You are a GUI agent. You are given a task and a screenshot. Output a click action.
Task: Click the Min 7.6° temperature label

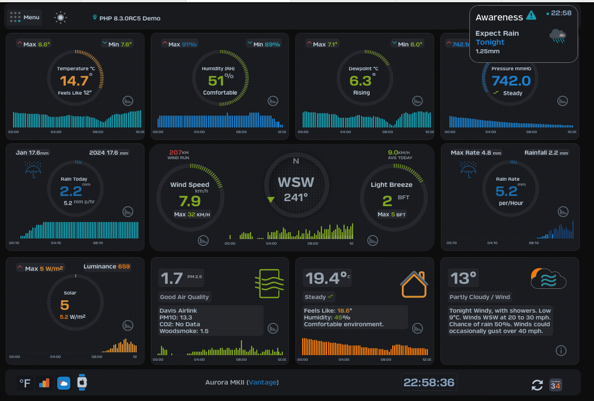(x=117, y=44)
